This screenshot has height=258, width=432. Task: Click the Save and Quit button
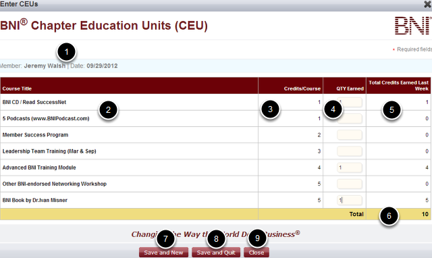pos(216,253)
